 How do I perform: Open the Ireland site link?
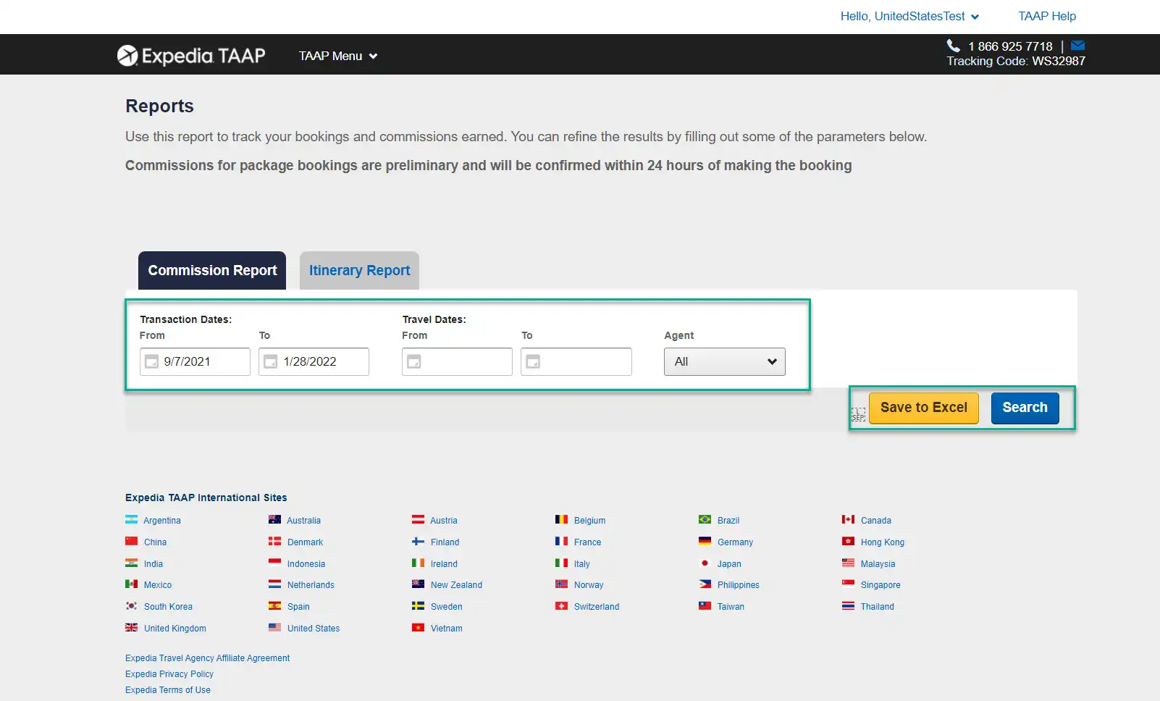444,563
